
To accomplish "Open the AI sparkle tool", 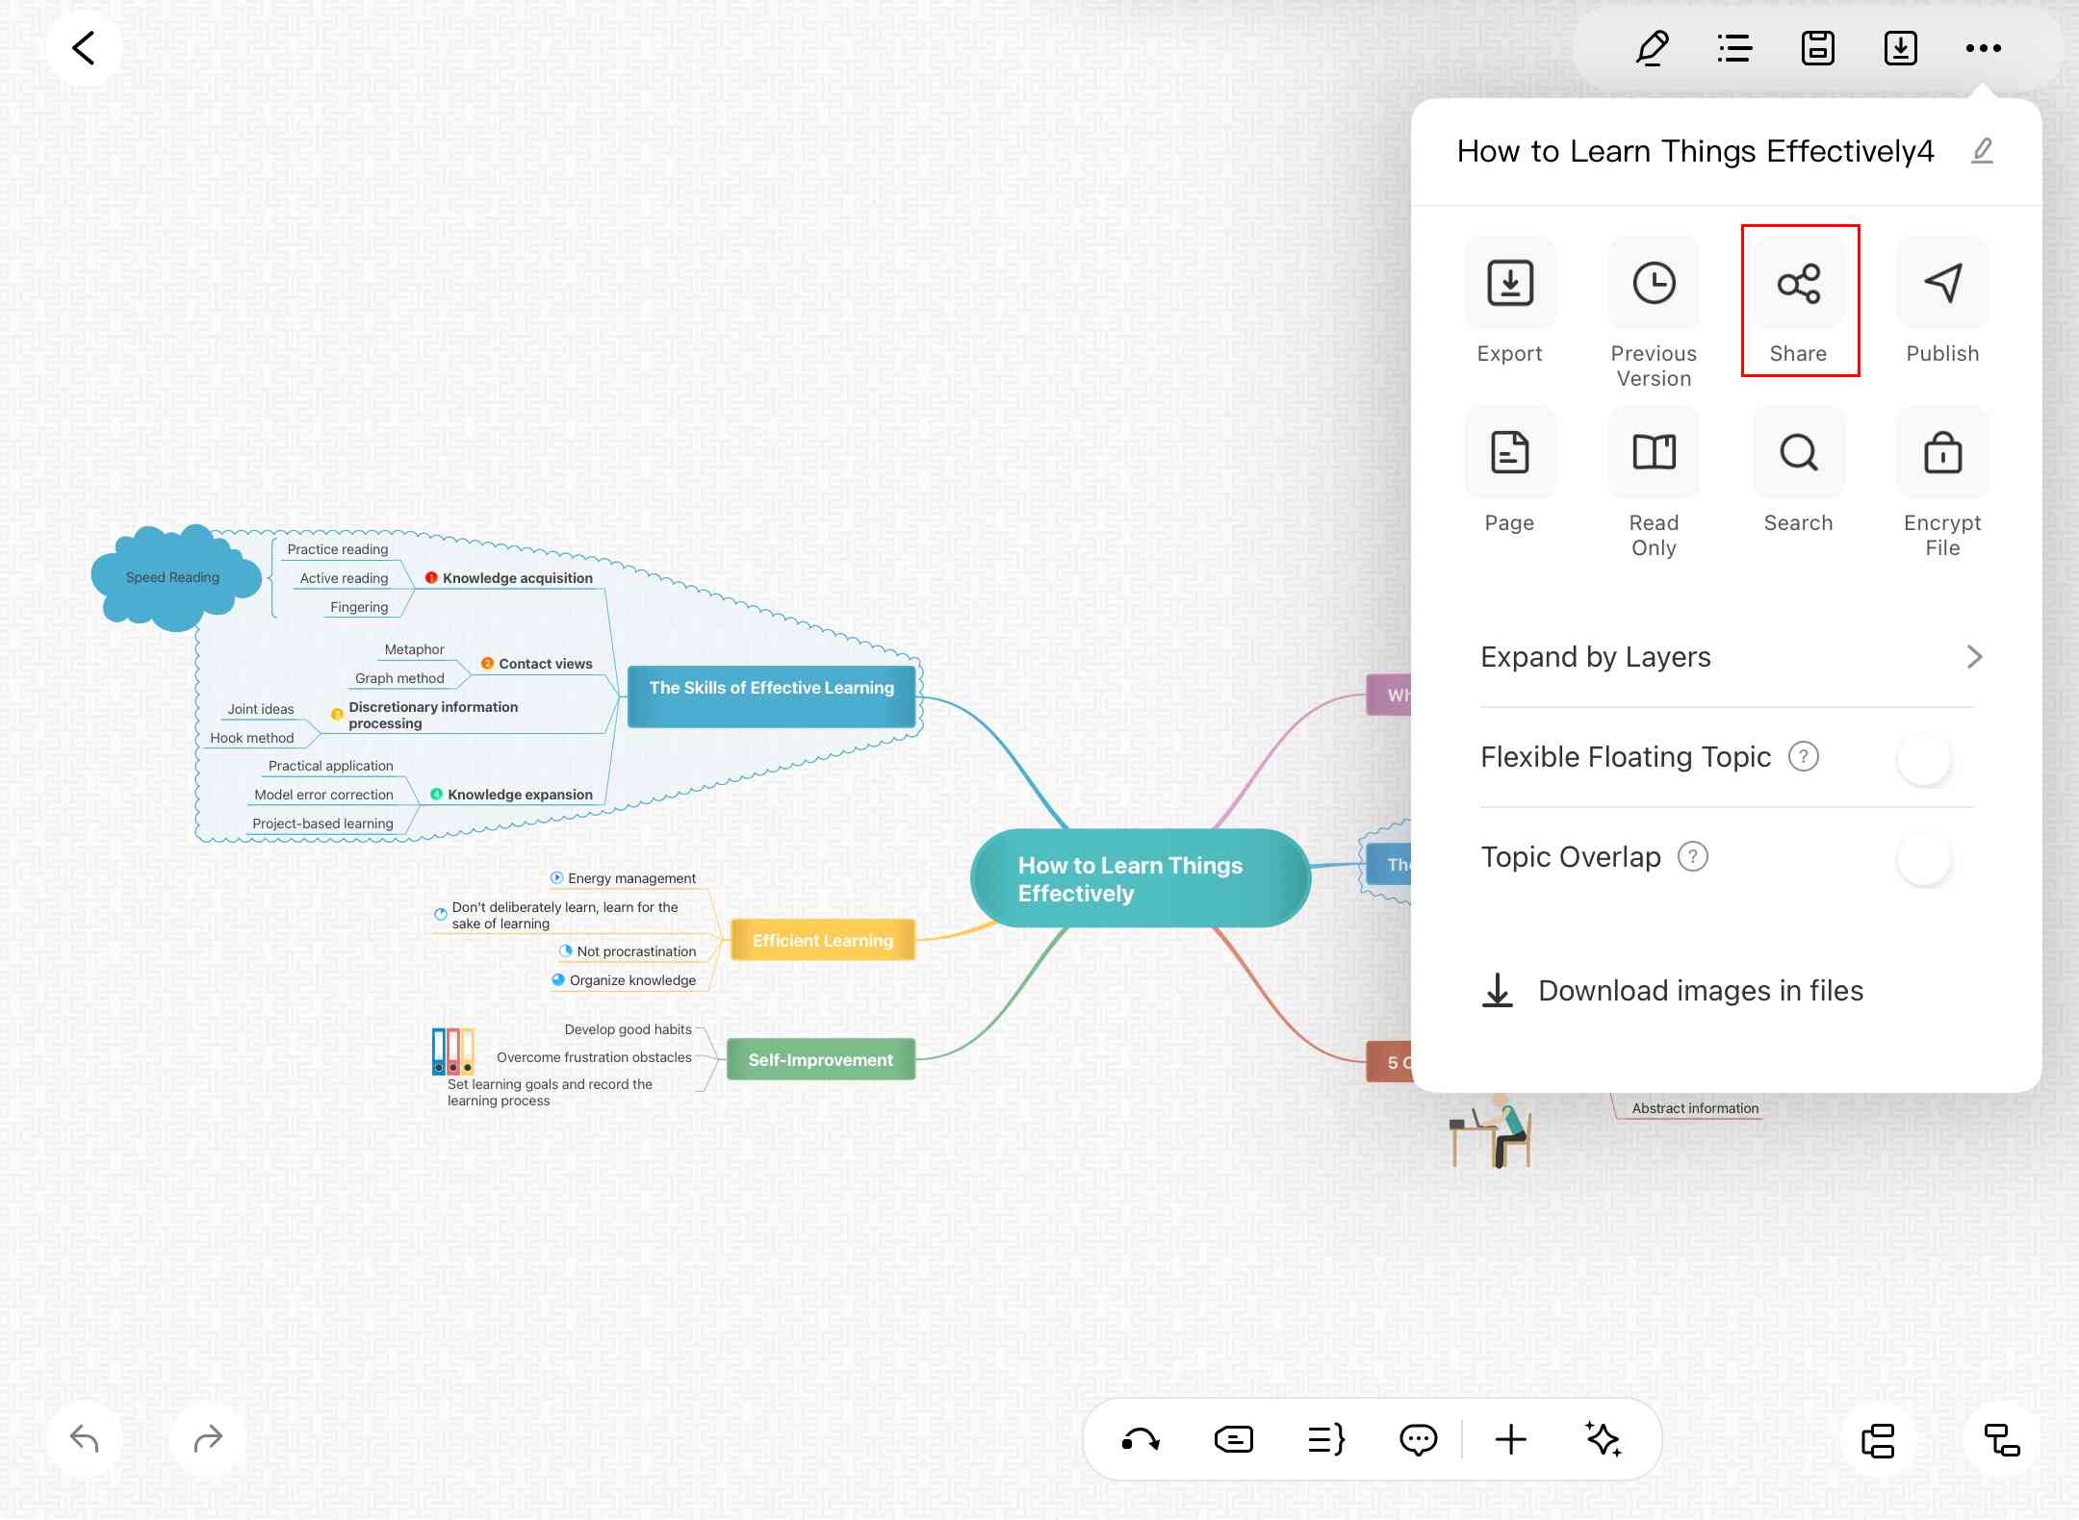I will (1603, 1439).
